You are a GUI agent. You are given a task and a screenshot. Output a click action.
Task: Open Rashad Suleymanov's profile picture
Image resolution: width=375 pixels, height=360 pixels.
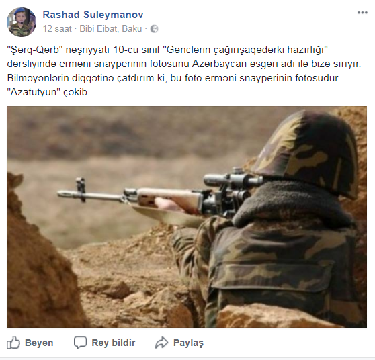point(22,22)
